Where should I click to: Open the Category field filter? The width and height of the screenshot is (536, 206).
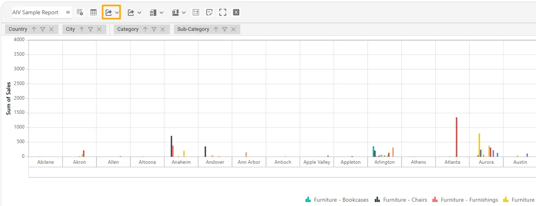[154, 29]
